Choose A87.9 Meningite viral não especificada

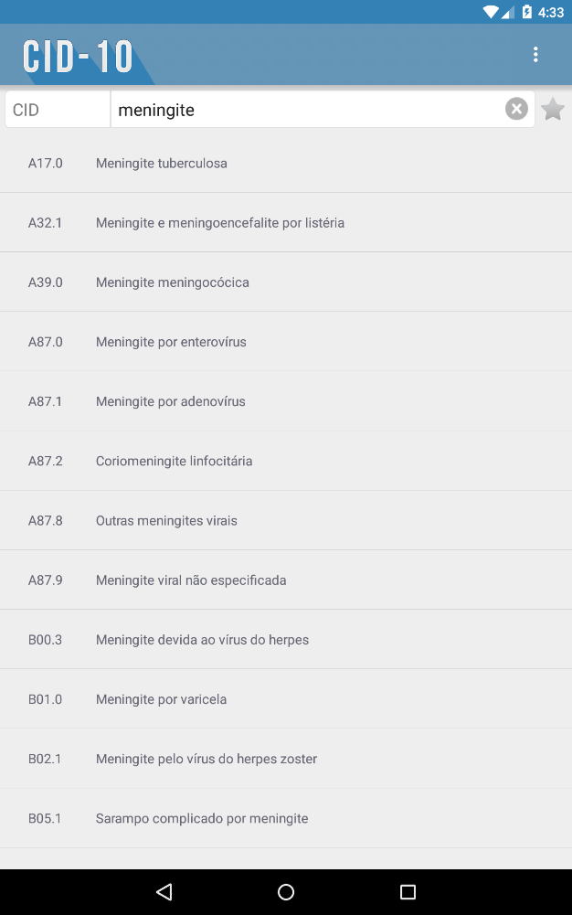286,580
